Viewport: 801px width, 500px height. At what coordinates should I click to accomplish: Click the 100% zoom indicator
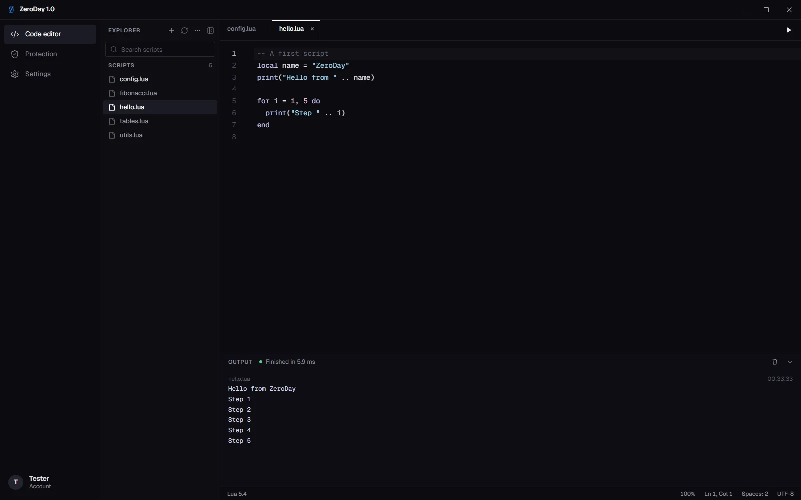688,494
